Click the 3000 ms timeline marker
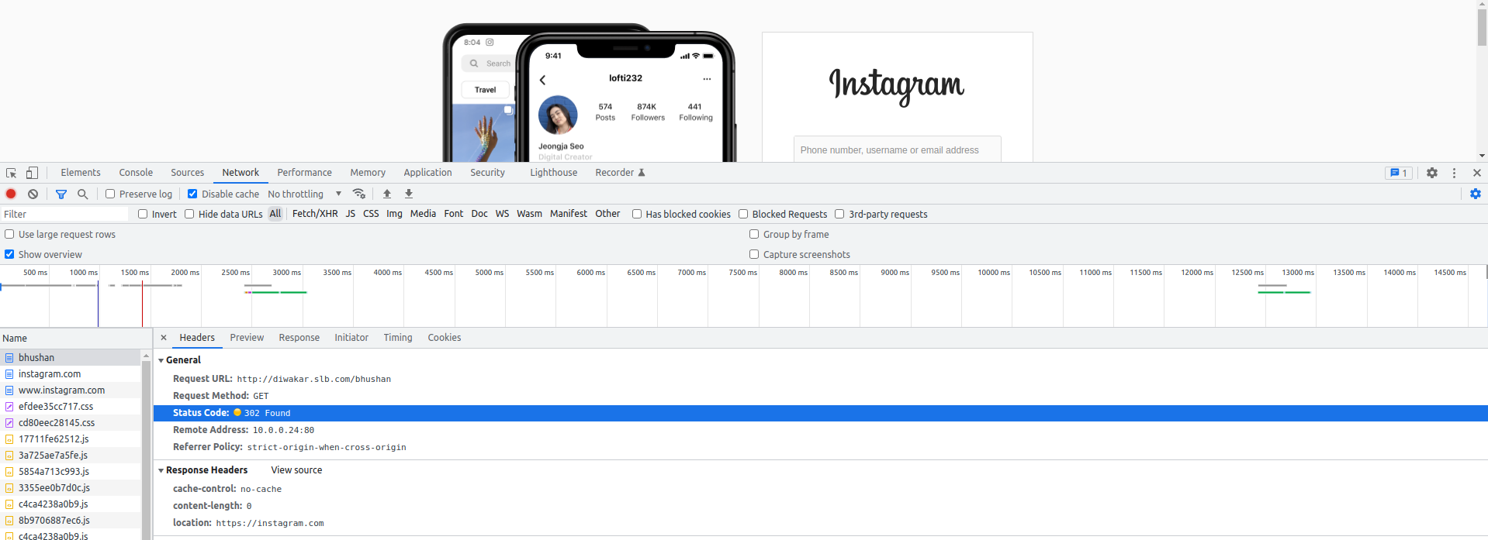 click(286, 273)
